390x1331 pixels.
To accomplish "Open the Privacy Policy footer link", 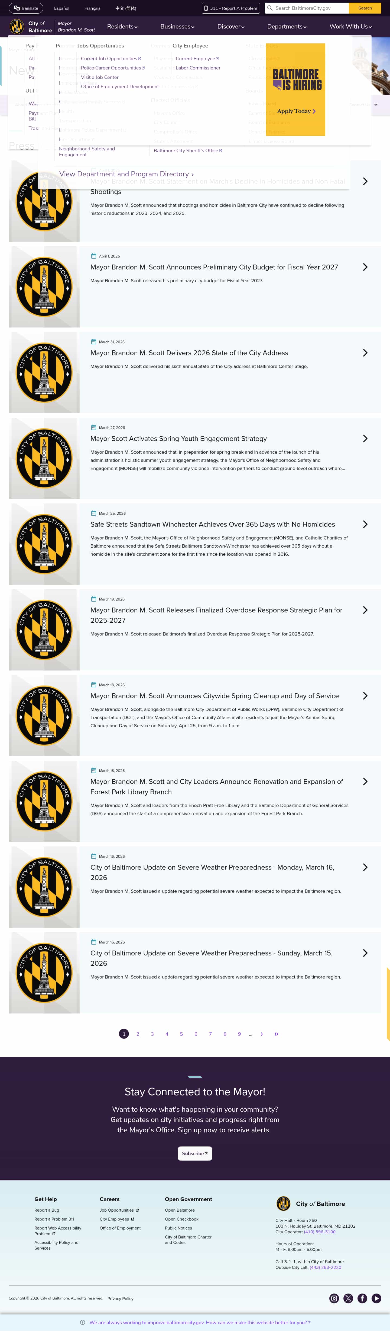I will [x=120, y=1298].
